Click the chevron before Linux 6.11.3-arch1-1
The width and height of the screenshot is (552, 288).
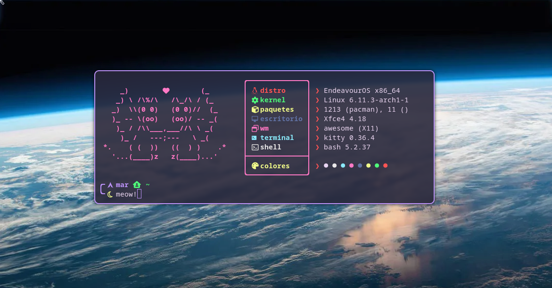[317, 100]
